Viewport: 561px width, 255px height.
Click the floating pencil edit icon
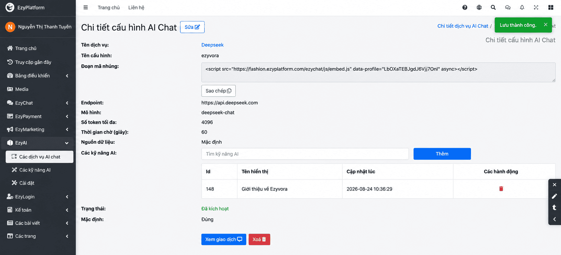(555, 196)
